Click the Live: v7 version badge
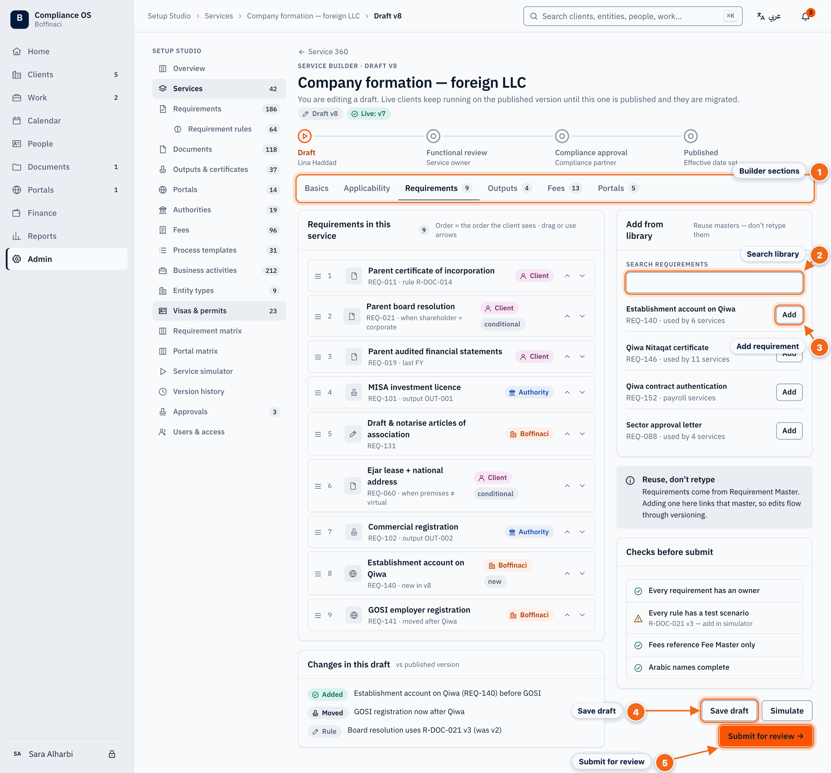Screen dimensions: 831x773 (368, 114)
